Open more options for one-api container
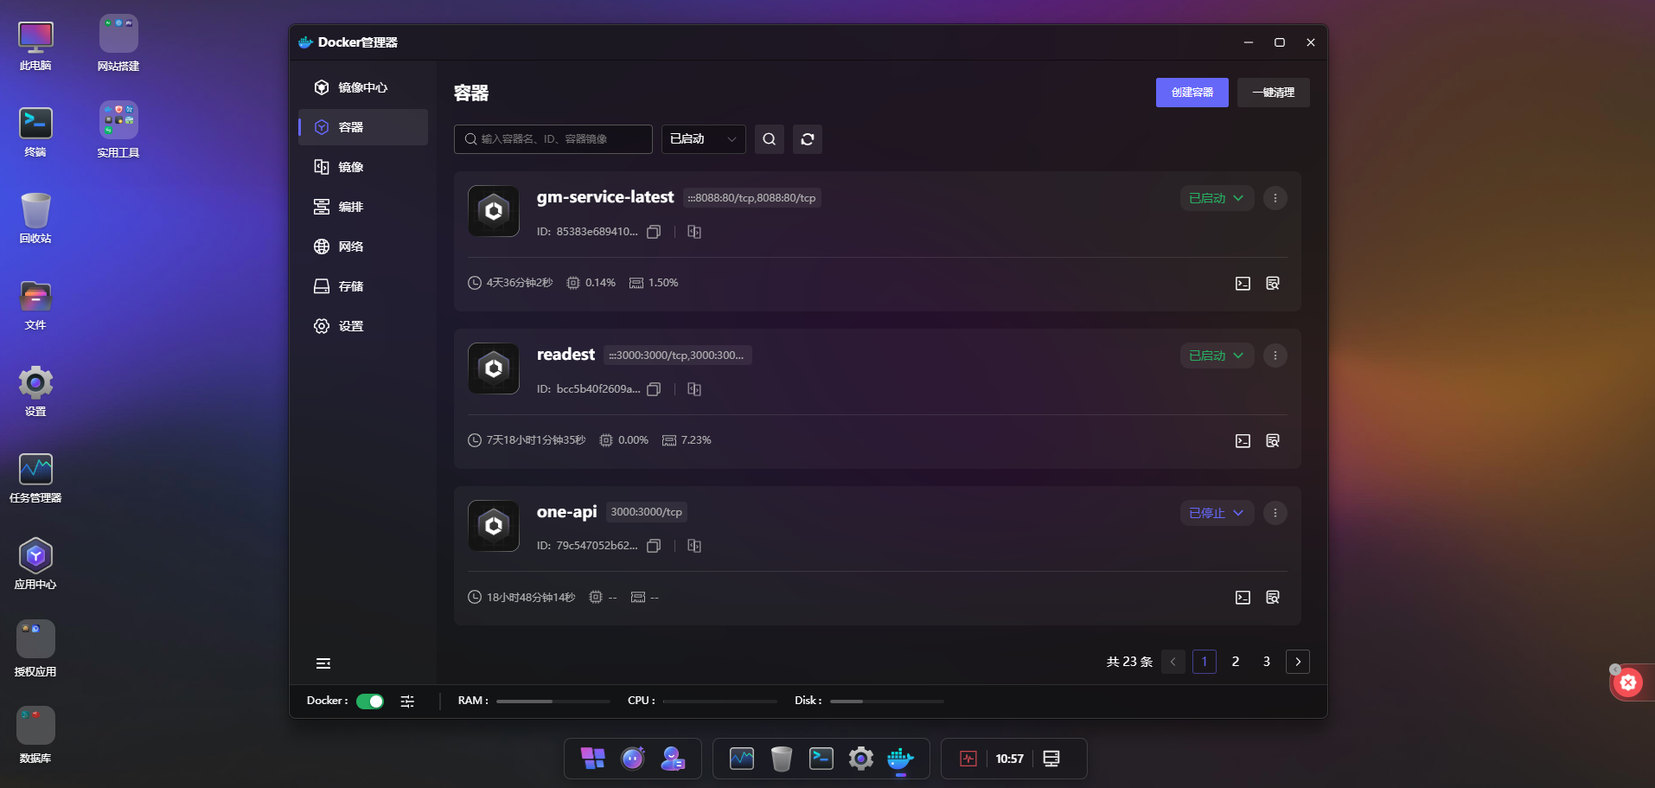 point(1275,513)
